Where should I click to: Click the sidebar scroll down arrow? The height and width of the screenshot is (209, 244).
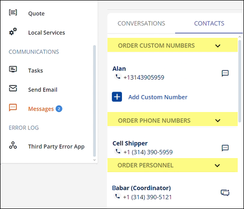coord(94,160)
